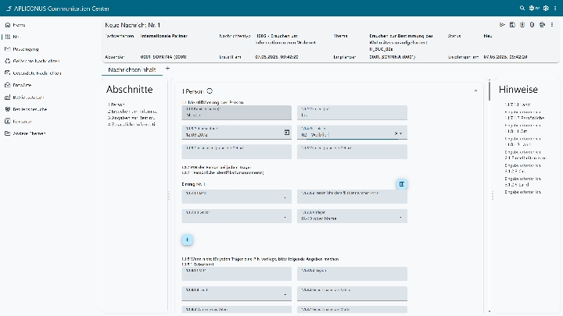This screenshot has height=316, width=563.
Task: Open the settings icon in the top bar
Action: (x=546, y=8)
